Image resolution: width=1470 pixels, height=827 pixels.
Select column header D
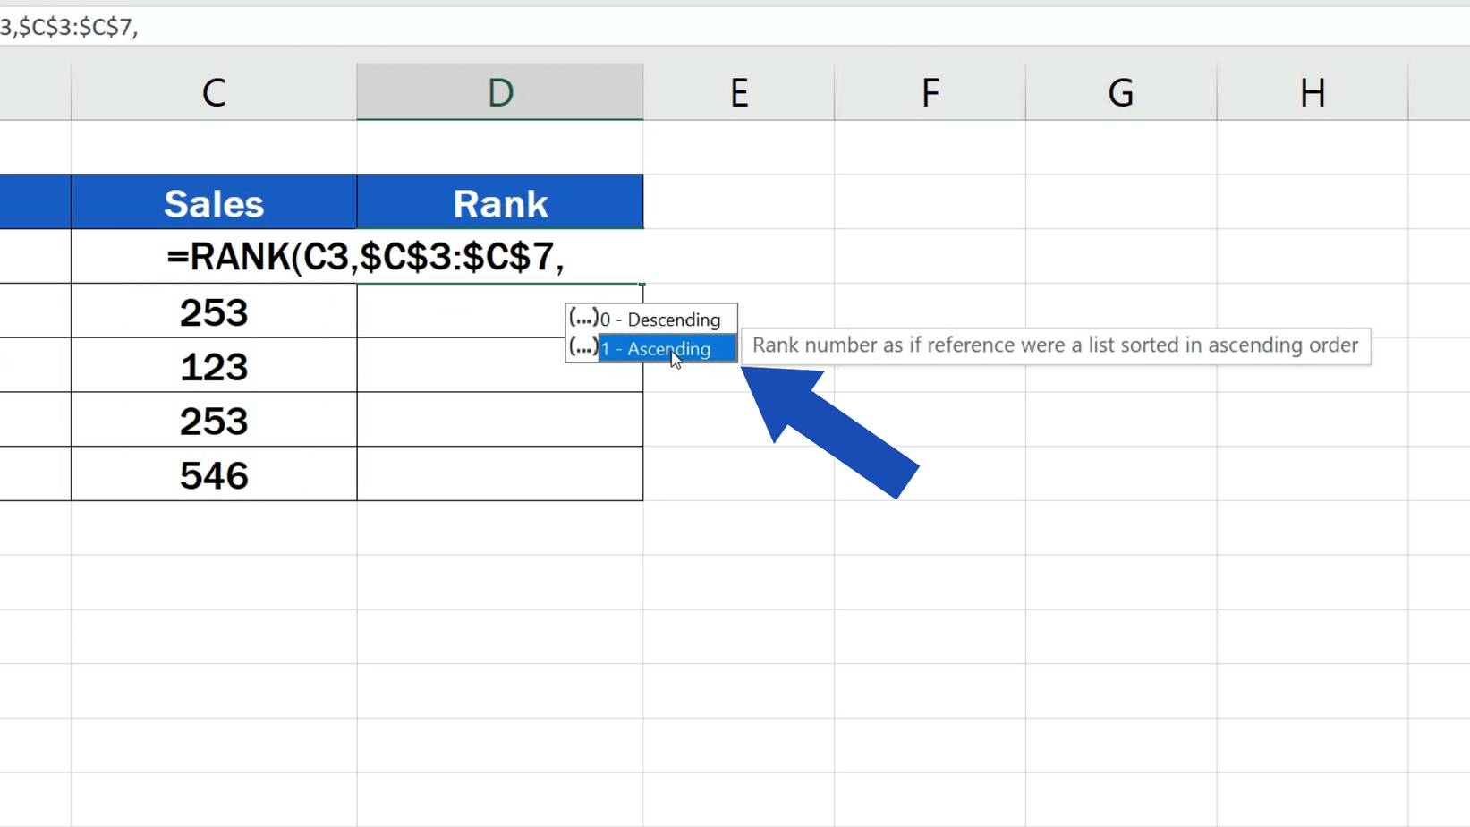pyautogui.click(x=499, y=91)
